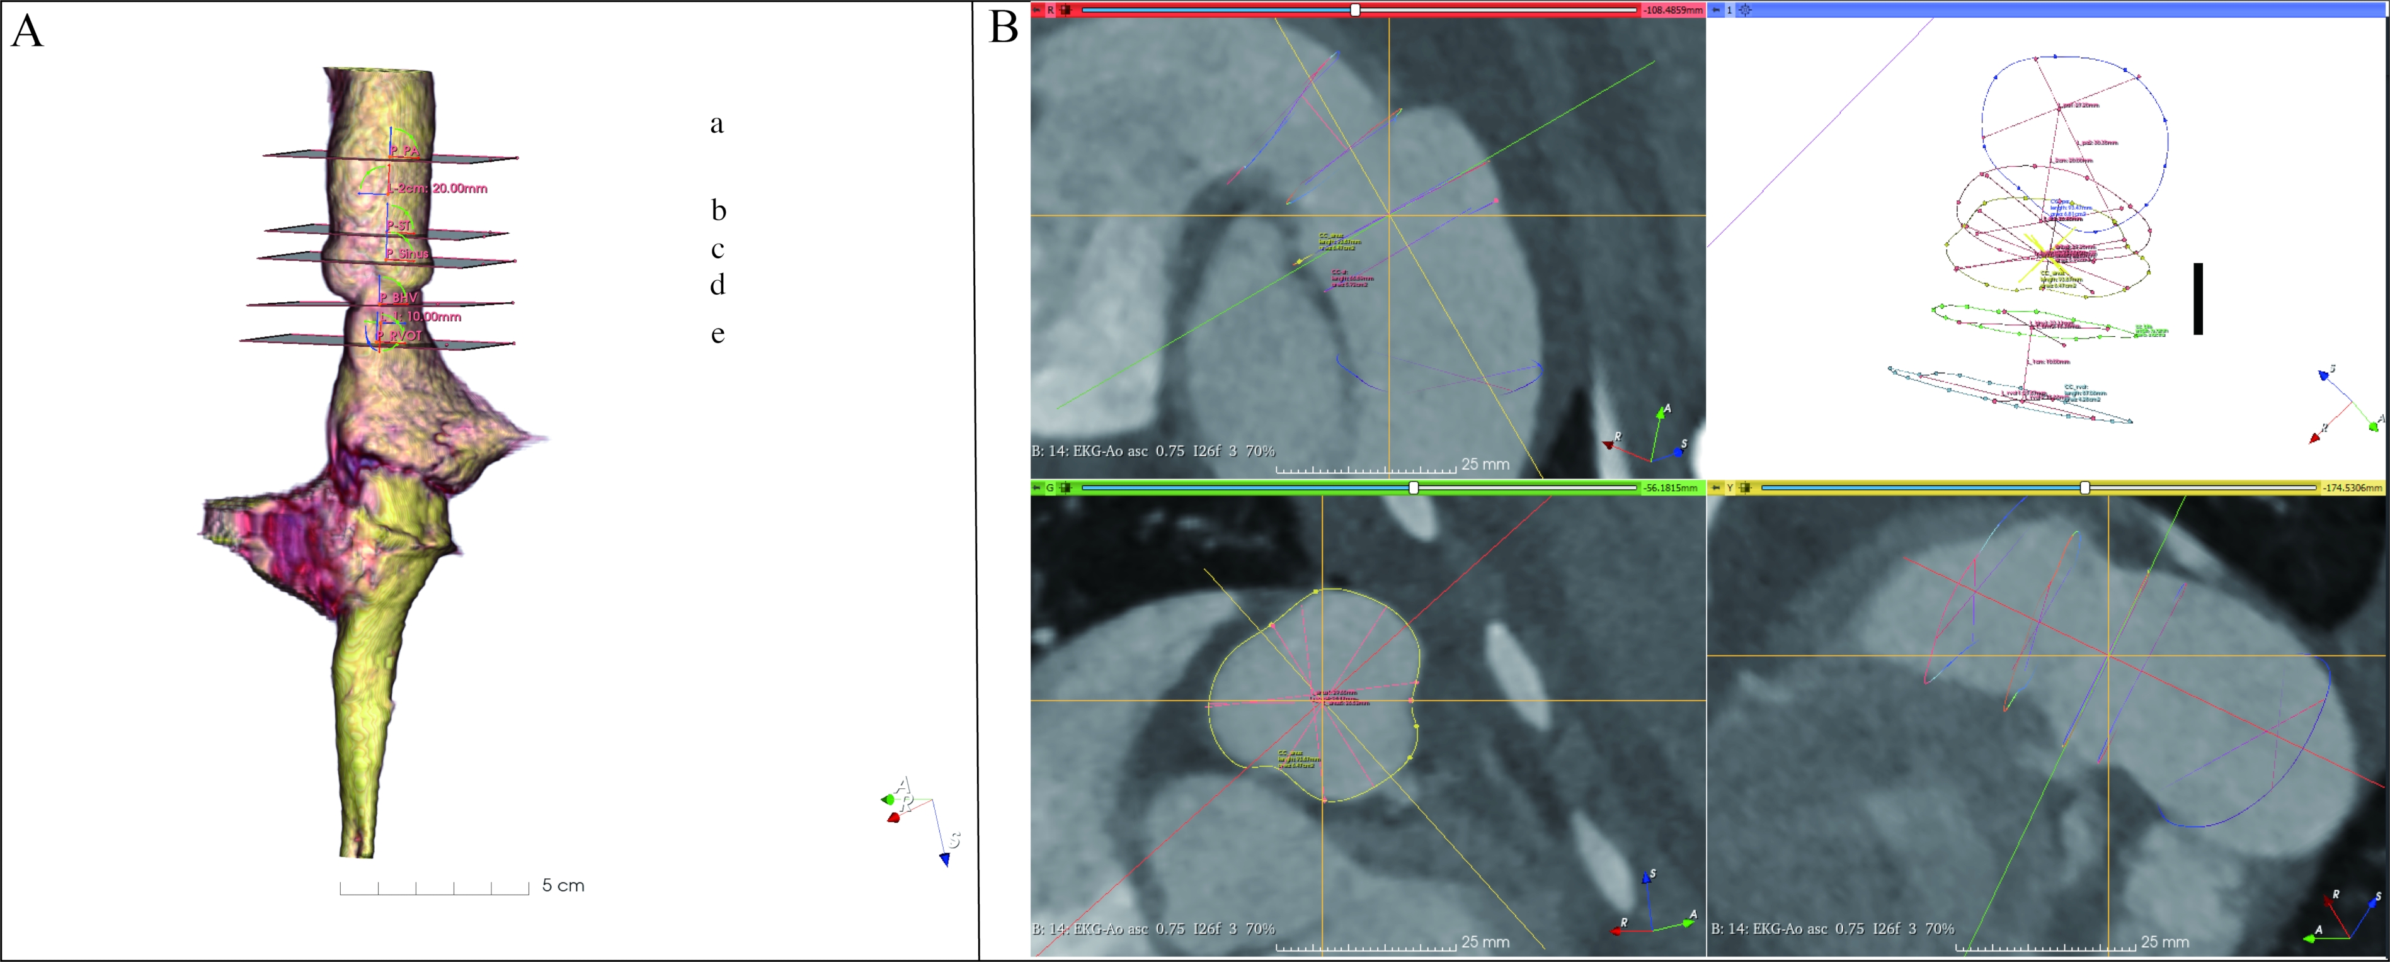
Task: Click the R view label button
Action: click(1051, 10)
